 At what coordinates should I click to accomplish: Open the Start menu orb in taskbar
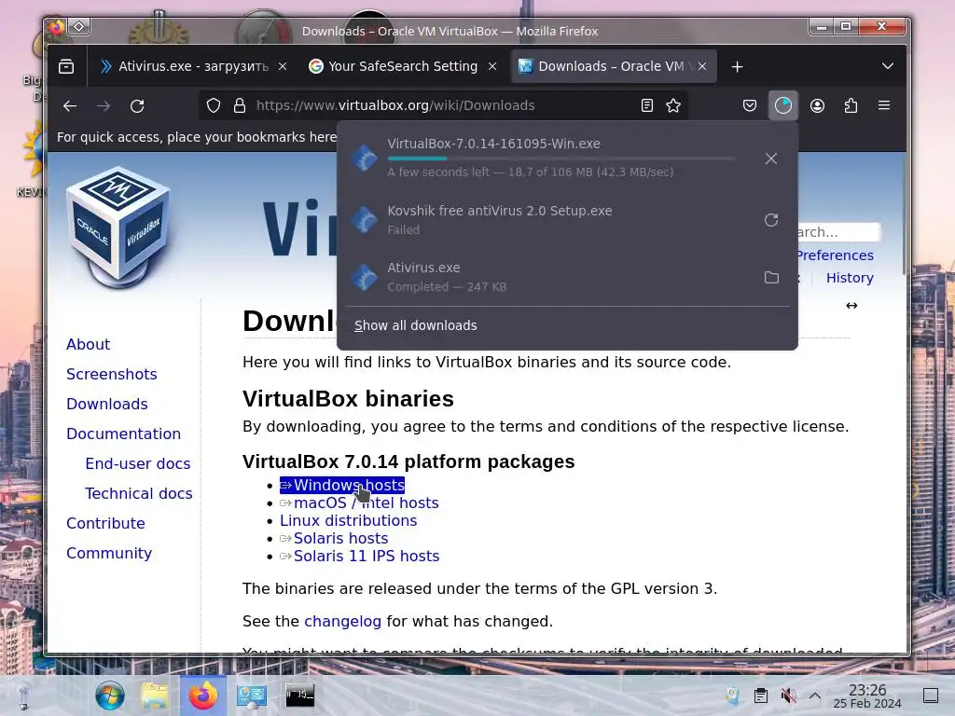pyautogui.click(x=110, y=695)
